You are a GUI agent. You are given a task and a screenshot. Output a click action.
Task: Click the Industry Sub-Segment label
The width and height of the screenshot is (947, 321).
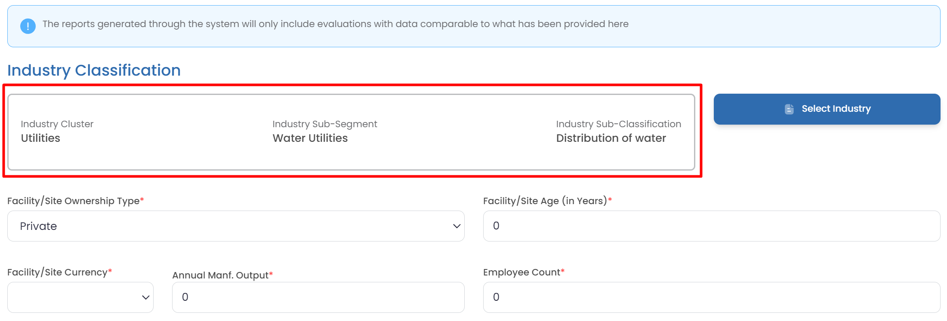[x=324, y=124]
